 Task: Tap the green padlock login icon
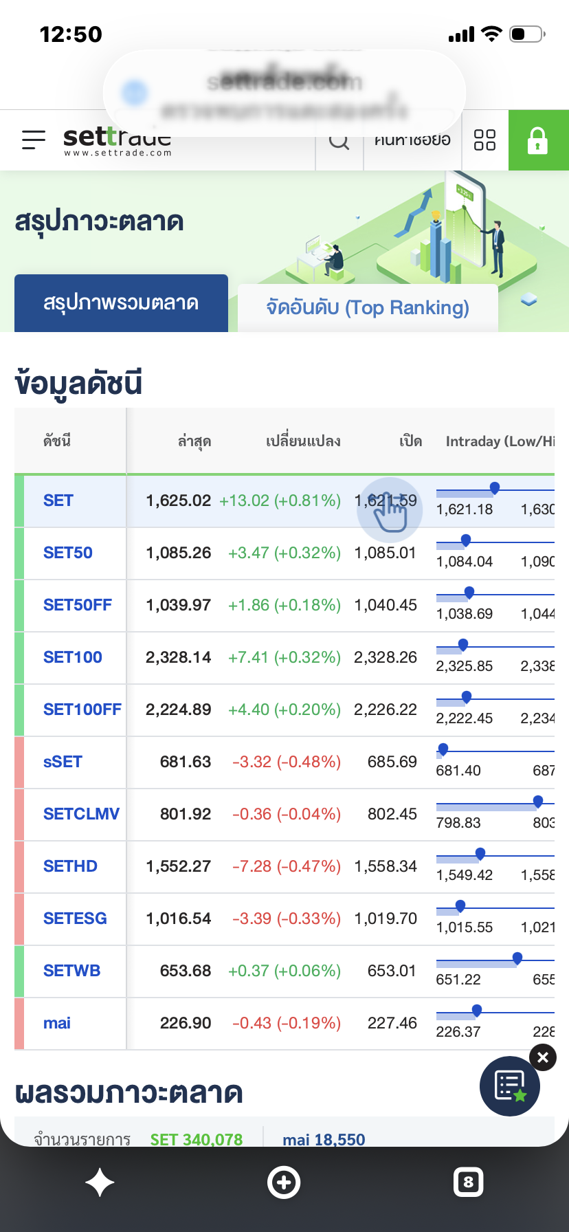(538, 140)
